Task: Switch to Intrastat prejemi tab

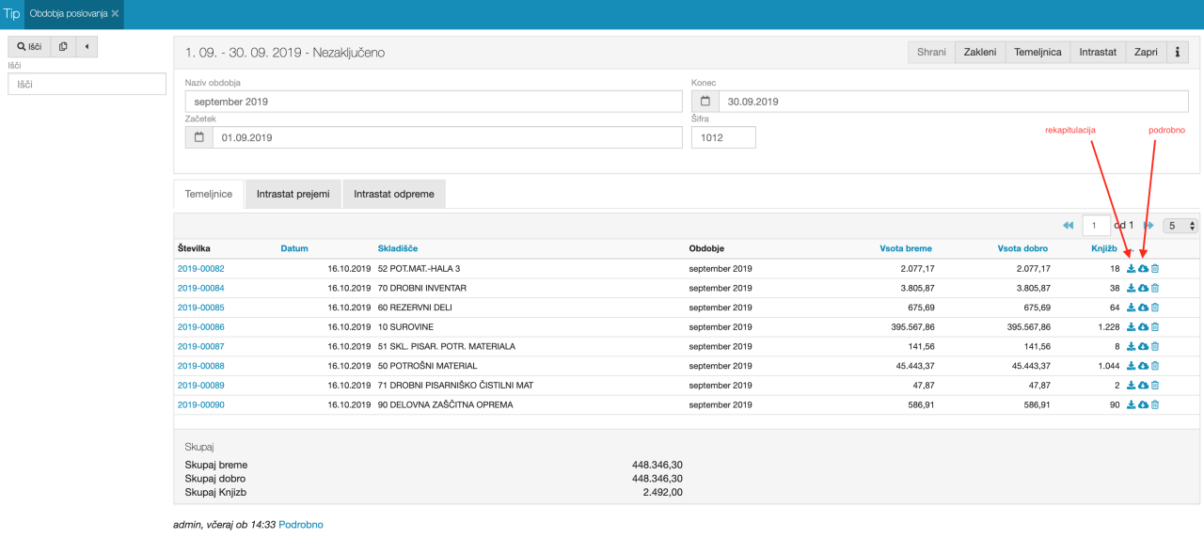Action: pos(293,195)
